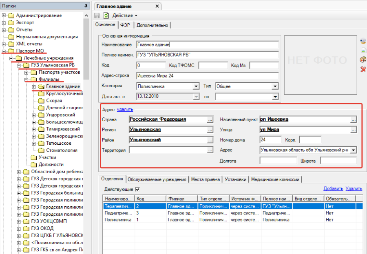The width and height of the screenshot is (367, 254).
Task: Open the Установки tab
Action: [x=235, y=179]
